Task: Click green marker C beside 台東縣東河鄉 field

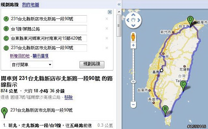Action: 6,38
